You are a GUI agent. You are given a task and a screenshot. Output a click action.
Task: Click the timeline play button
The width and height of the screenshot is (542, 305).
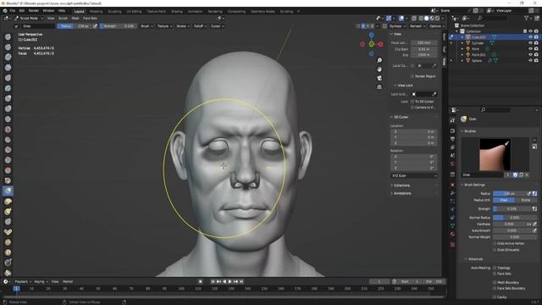pyautogui.click(x=230, y=281)
